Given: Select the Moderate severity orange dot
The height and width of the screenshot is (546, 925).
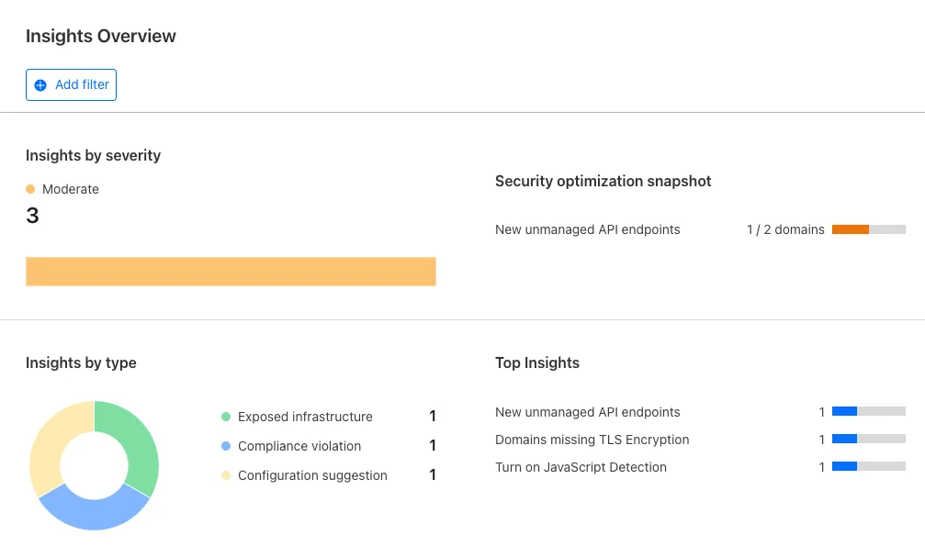Looking at the screenshot, I should (x=30, y=189).
